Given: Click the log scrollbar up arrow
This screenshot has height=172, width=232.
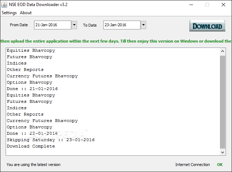Looking at the screenshot, I should (222, 51).
